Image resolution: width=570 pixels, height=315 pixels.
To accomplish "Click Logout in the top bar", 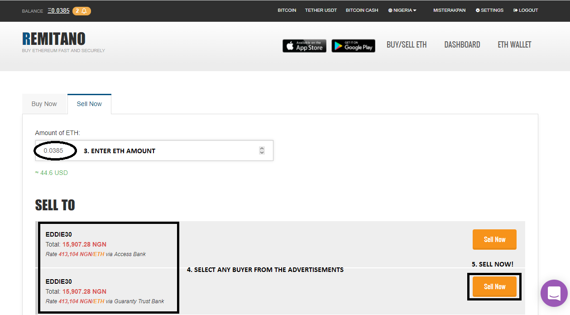I will point(526,10).
